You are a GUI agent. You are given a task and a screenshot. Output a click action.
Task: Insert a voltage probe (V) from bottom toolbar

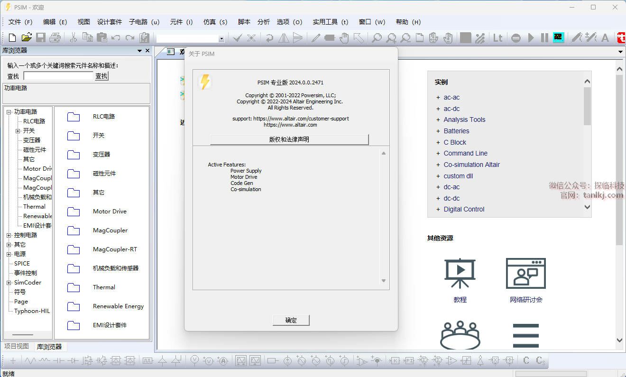194,360
